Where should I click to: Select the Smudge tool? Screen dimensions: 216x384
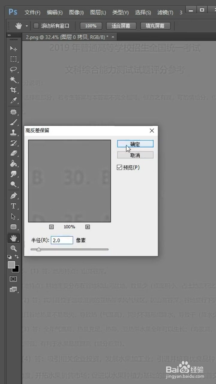point(13,174)
